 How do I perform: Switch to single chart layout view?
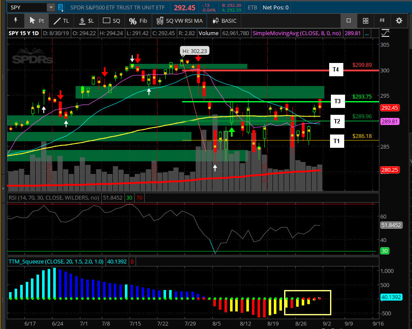[348, 21]
